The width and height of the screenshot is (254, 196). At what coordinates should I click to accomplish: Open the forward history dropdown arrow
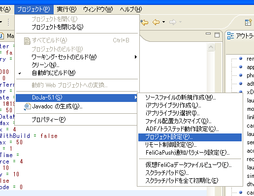tap(180, 22)
